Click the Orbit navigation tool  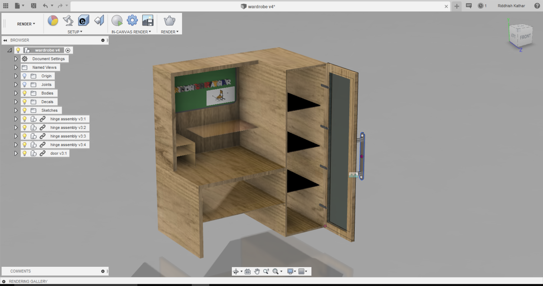click(236, 271)
